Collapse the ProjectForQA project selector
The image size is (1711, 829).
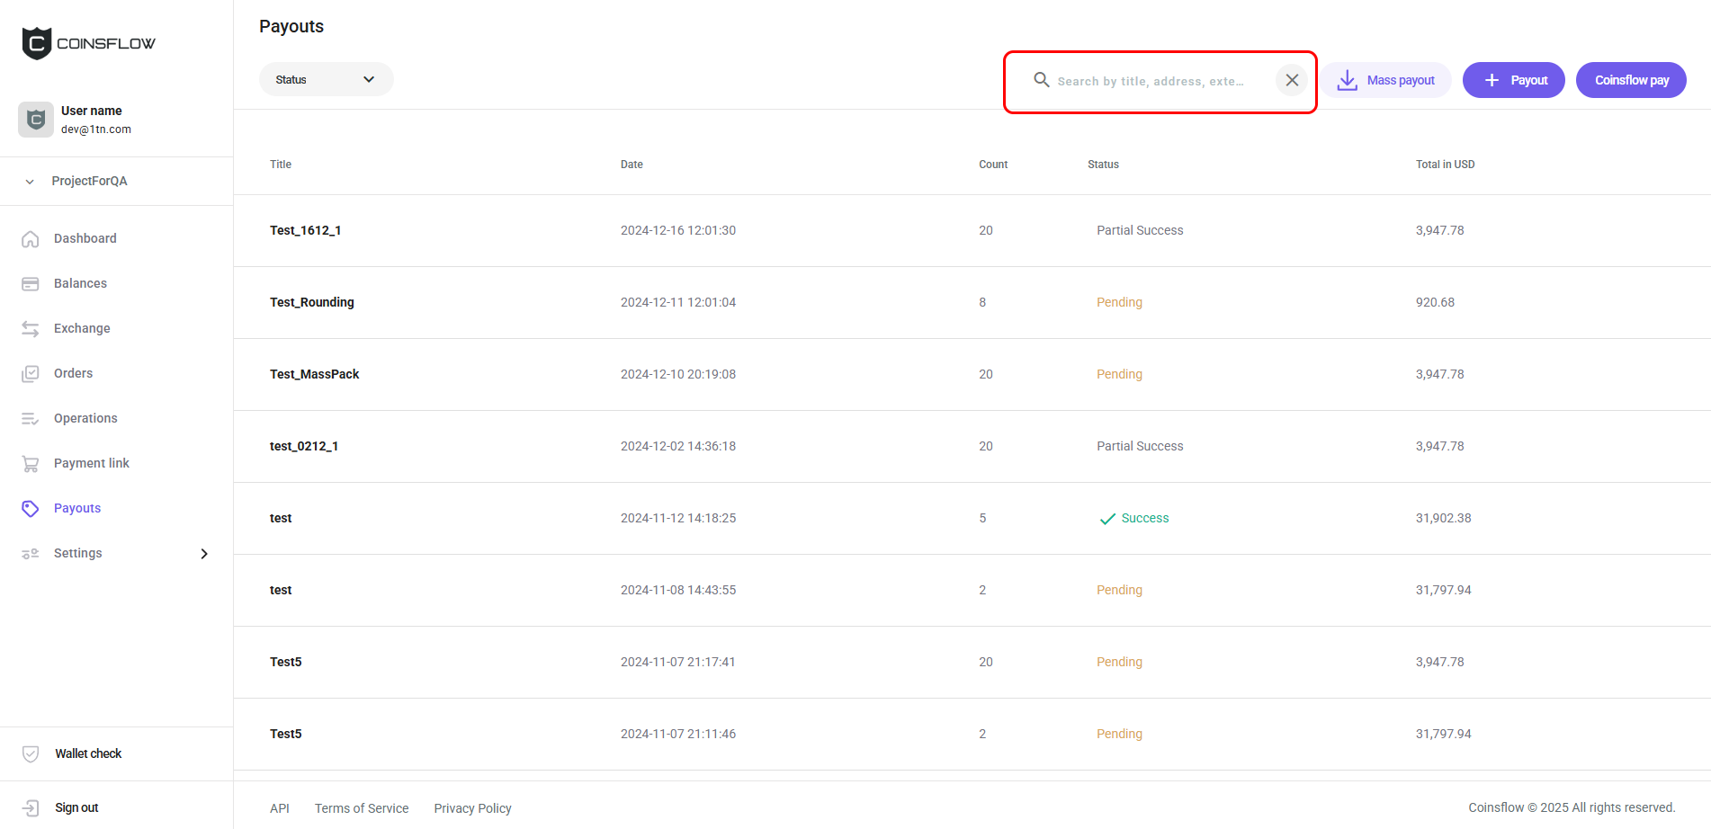28,181
